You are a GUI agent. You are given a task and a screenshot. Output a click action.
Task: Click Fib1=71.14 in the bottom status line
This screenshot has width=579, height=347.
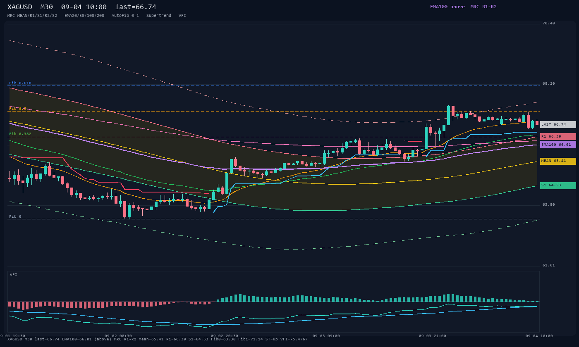pos(250,339)
